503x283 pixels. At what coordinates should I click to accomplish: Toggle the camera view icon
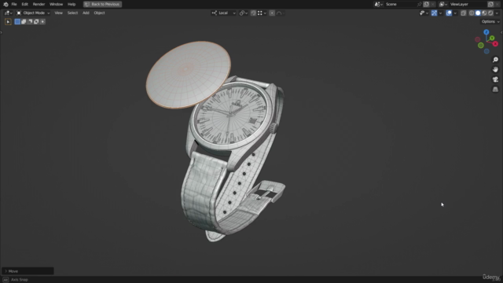tap(495, 79)
